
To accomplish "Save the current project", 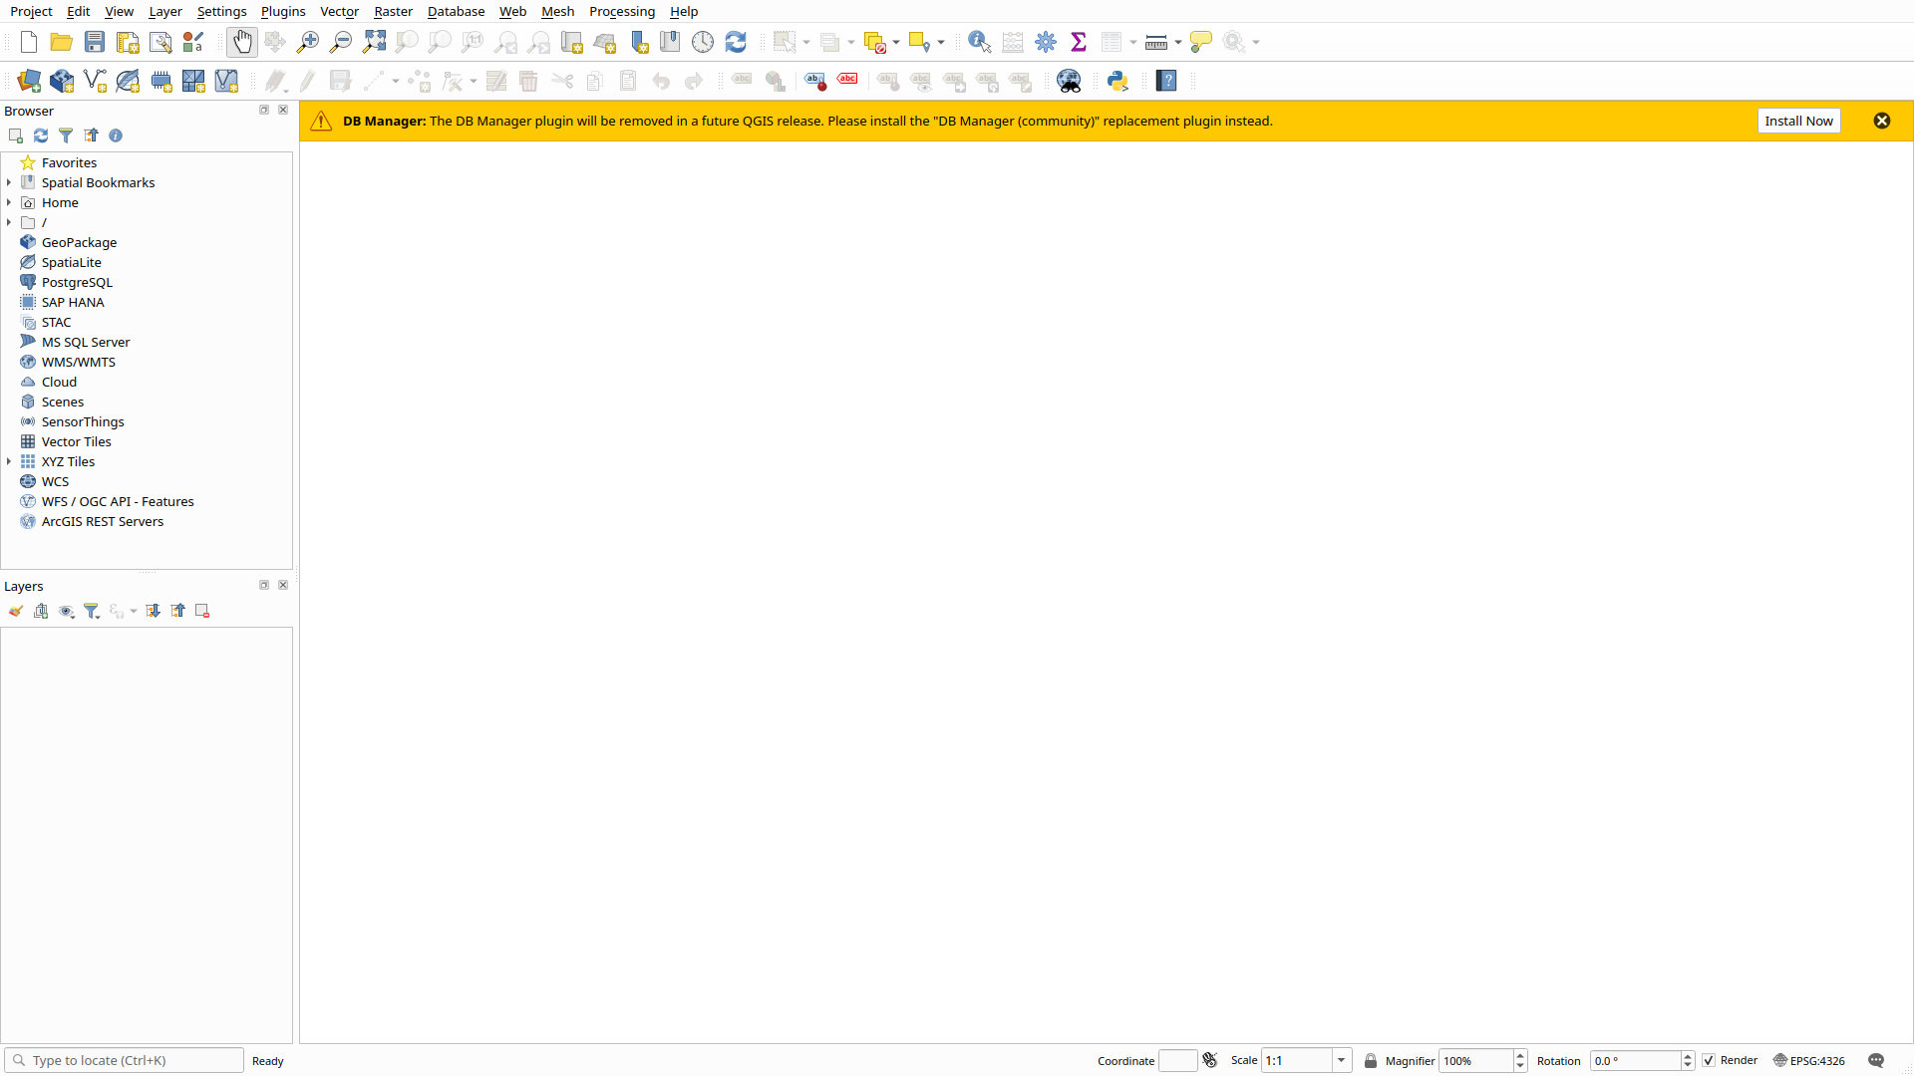I will pos(95,42).
